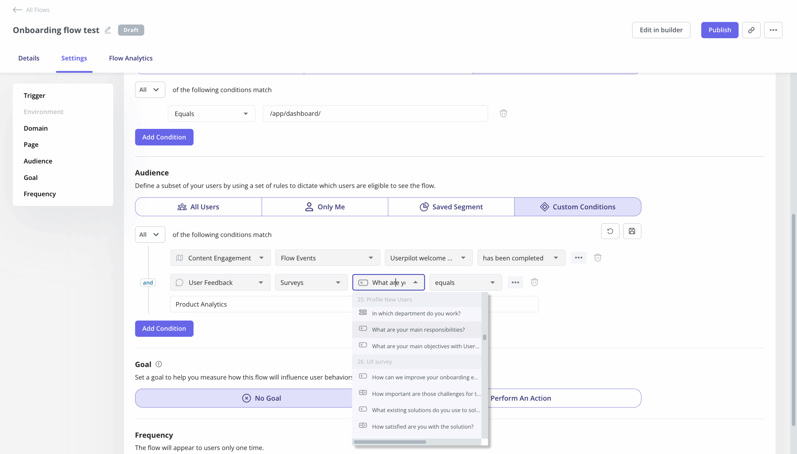Screen dimensions: 797x454
Task: Open the Details tab
Action: click(x=29, y=58)
